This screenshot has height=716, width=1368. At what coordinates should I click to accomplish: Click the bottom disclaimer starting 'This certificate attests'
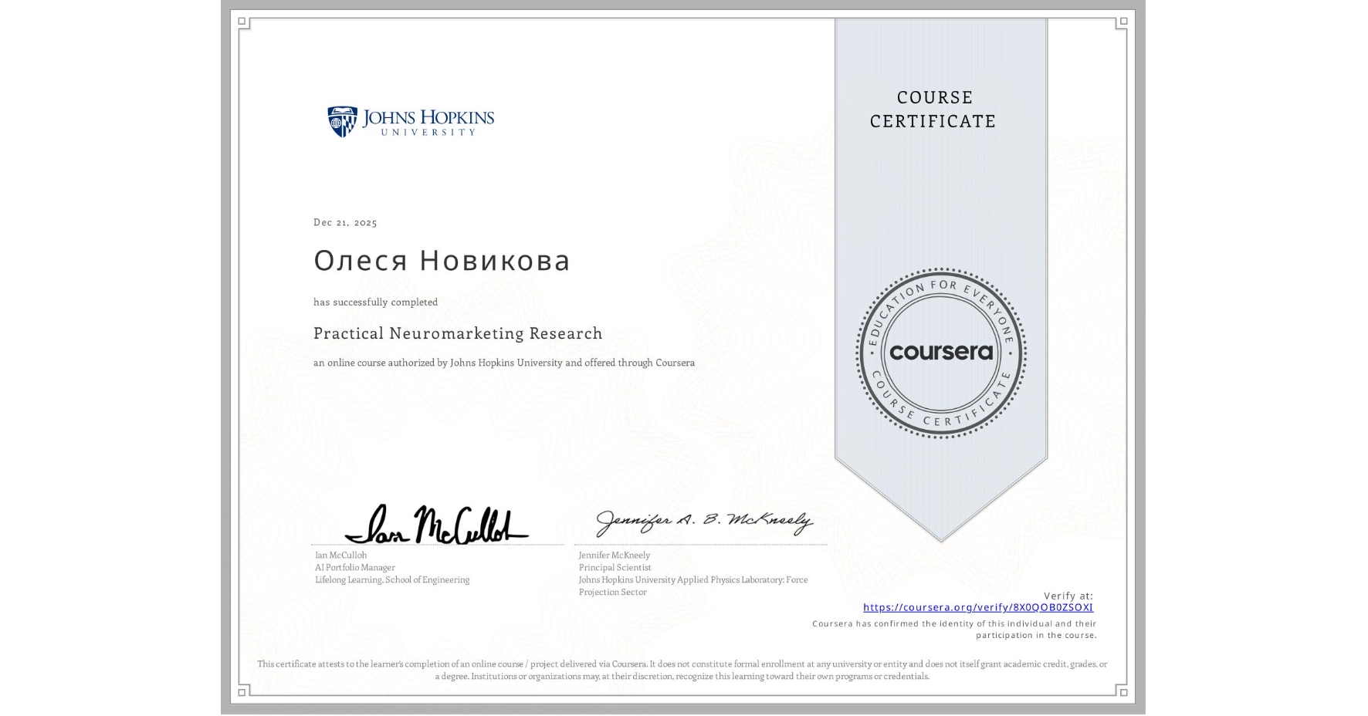682,670
